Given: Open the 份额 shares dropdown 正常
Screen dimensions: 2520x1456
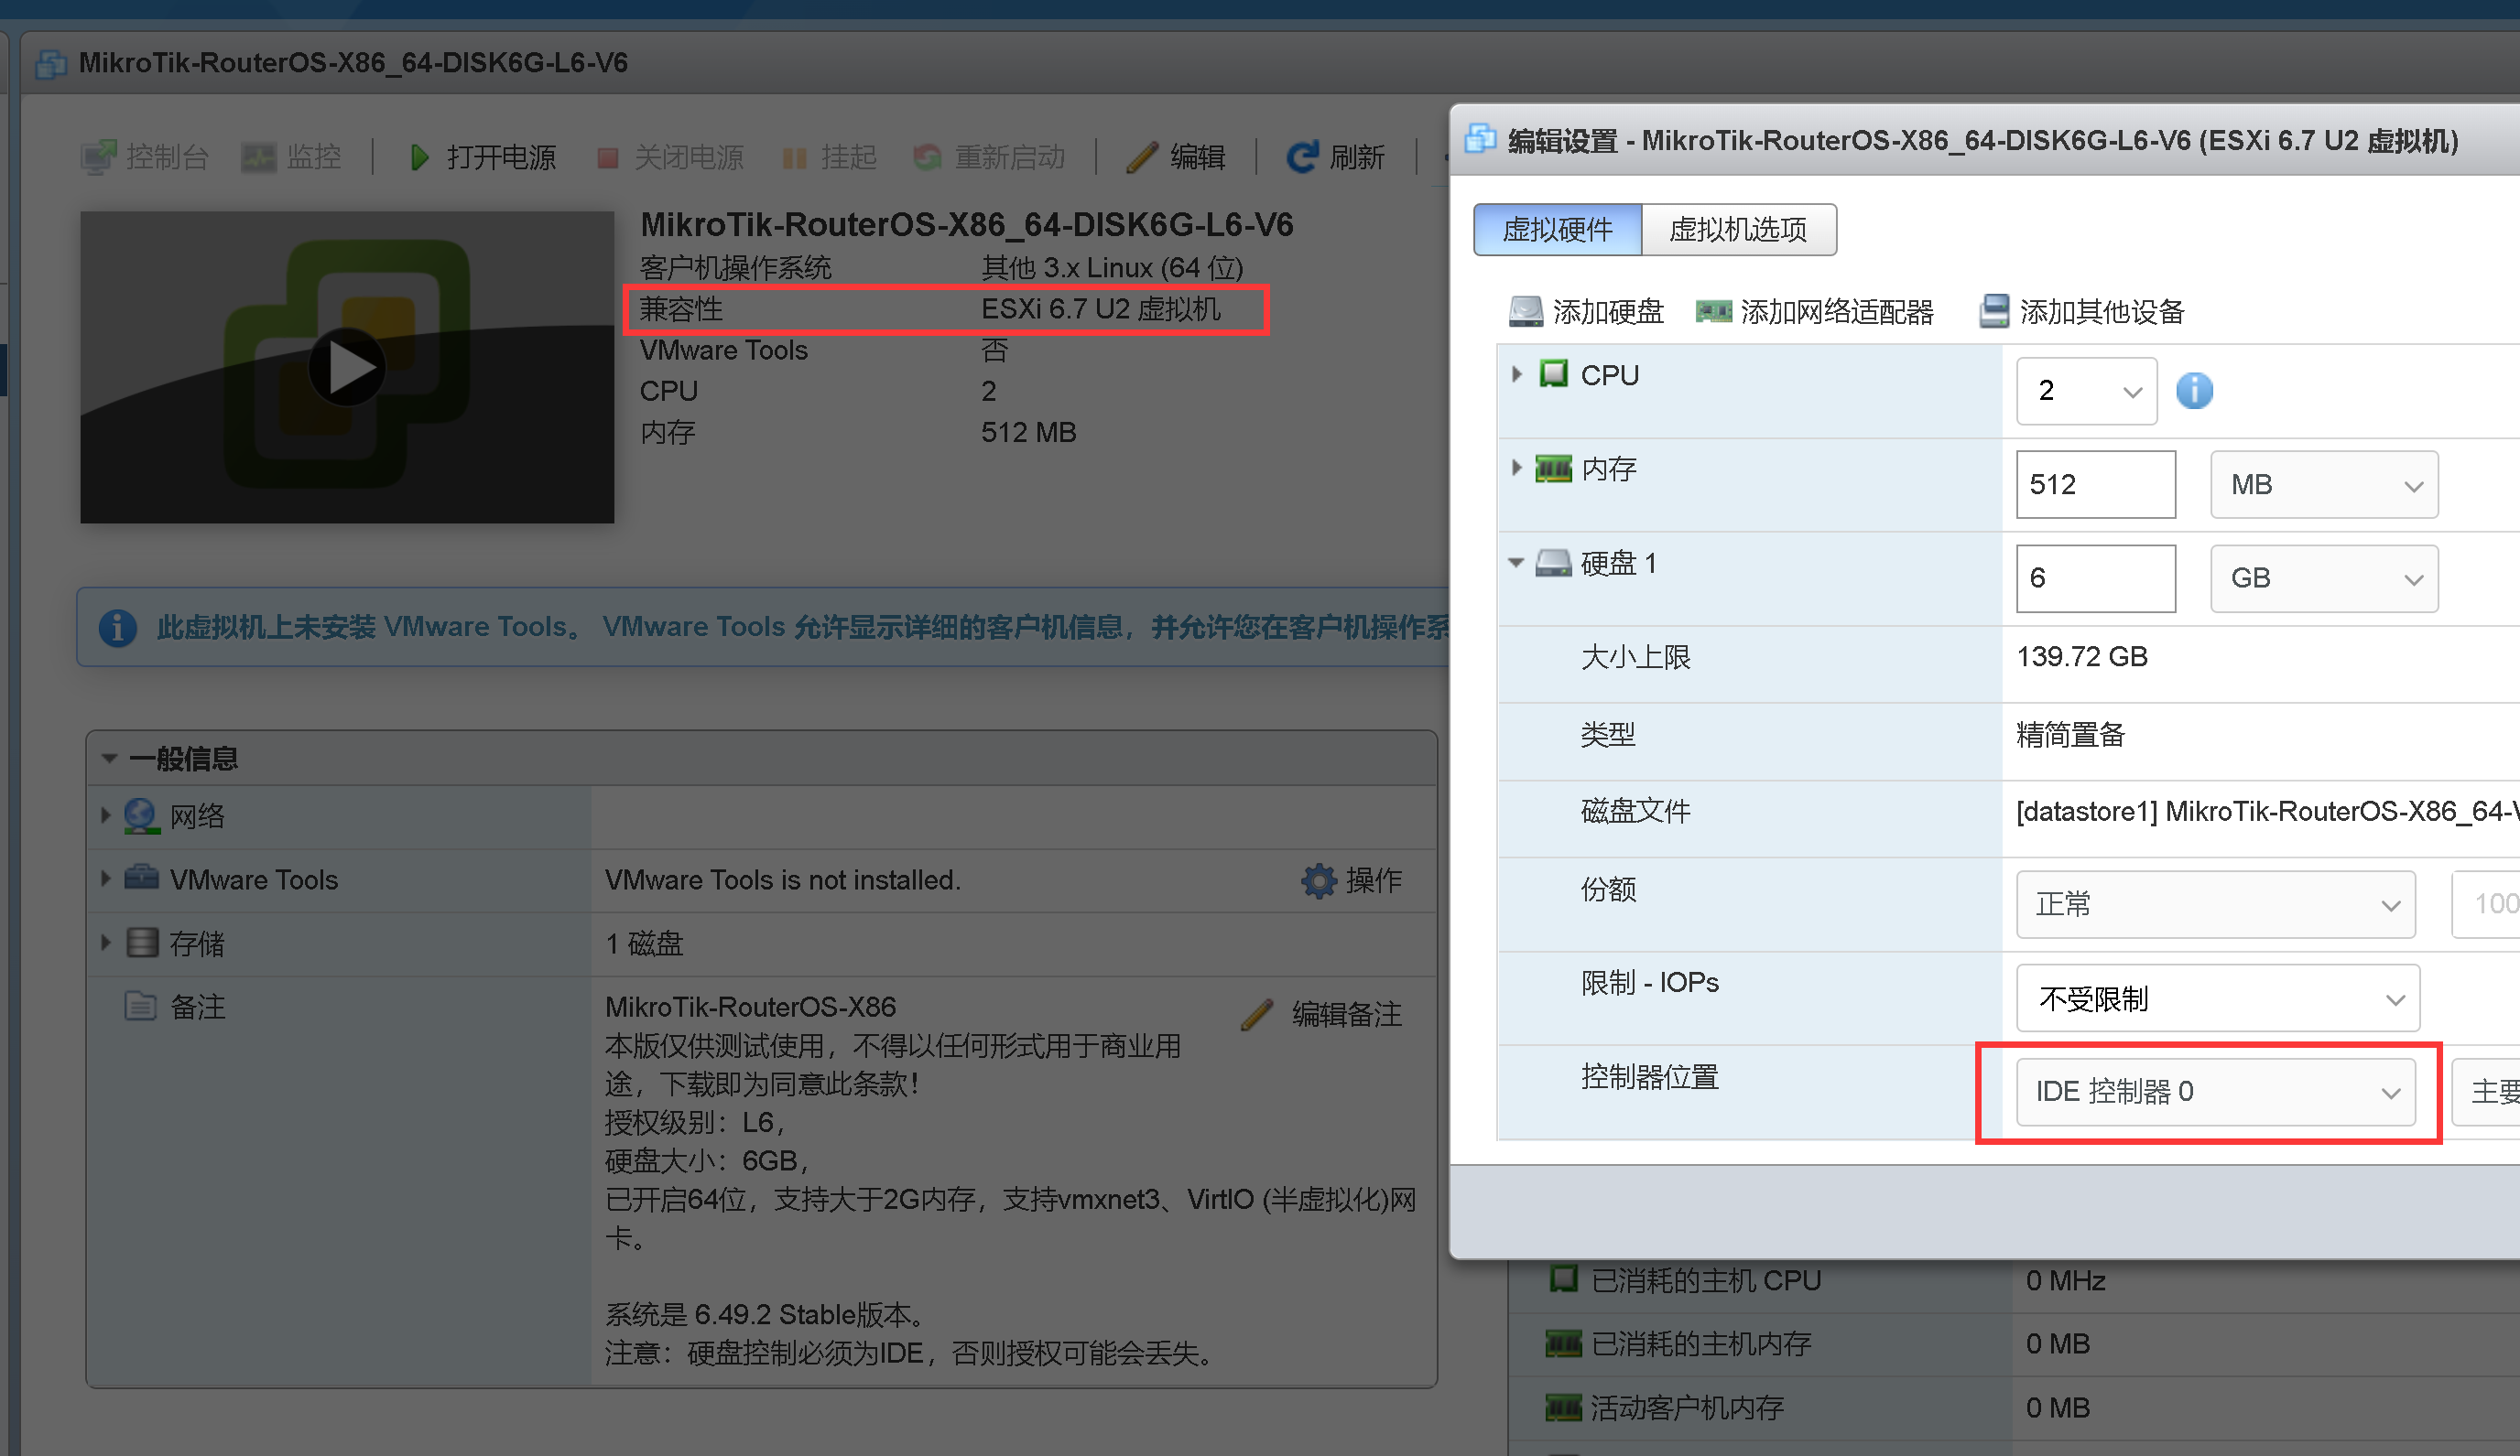Looking at the screenshot, I should pyautogui.click(x=2216, y=904).
